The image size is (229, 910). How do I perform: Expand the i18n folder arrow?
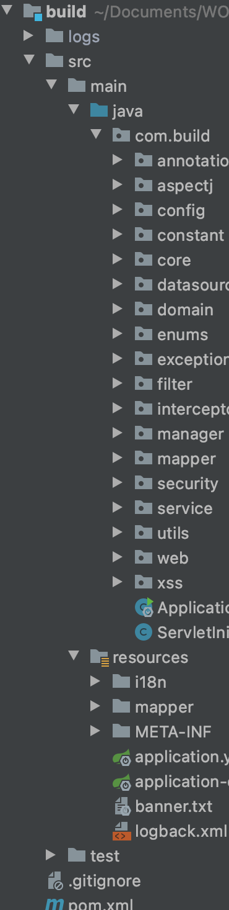pos(95,682)
